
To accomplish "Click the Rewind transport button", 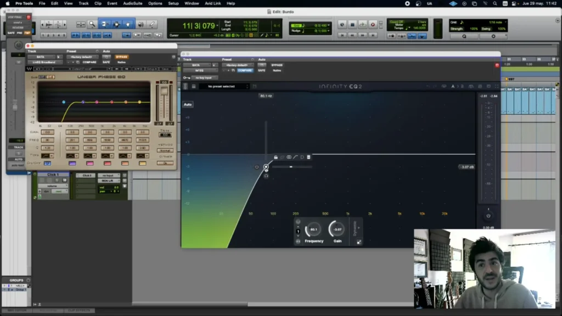I will [x=352, y=36].
